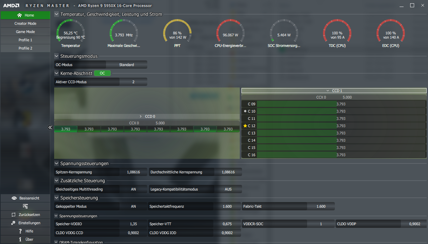Collapse Spannungssteuerungen section above Spitzen-Kernspannung
The height and width of the screenshot is (244, 428).
(x=56, y=163)
